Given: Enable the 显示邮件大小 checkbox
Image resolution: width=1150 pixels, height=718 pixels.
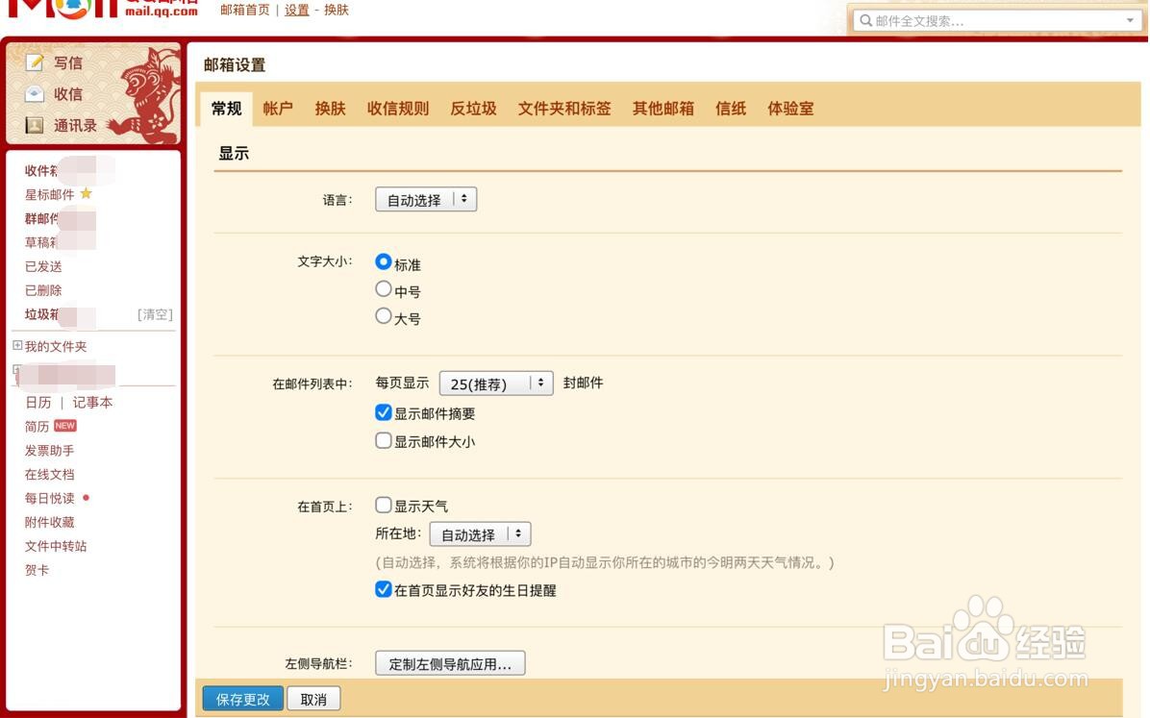Looking at the screenshot, I should click(x=383, y=440).
